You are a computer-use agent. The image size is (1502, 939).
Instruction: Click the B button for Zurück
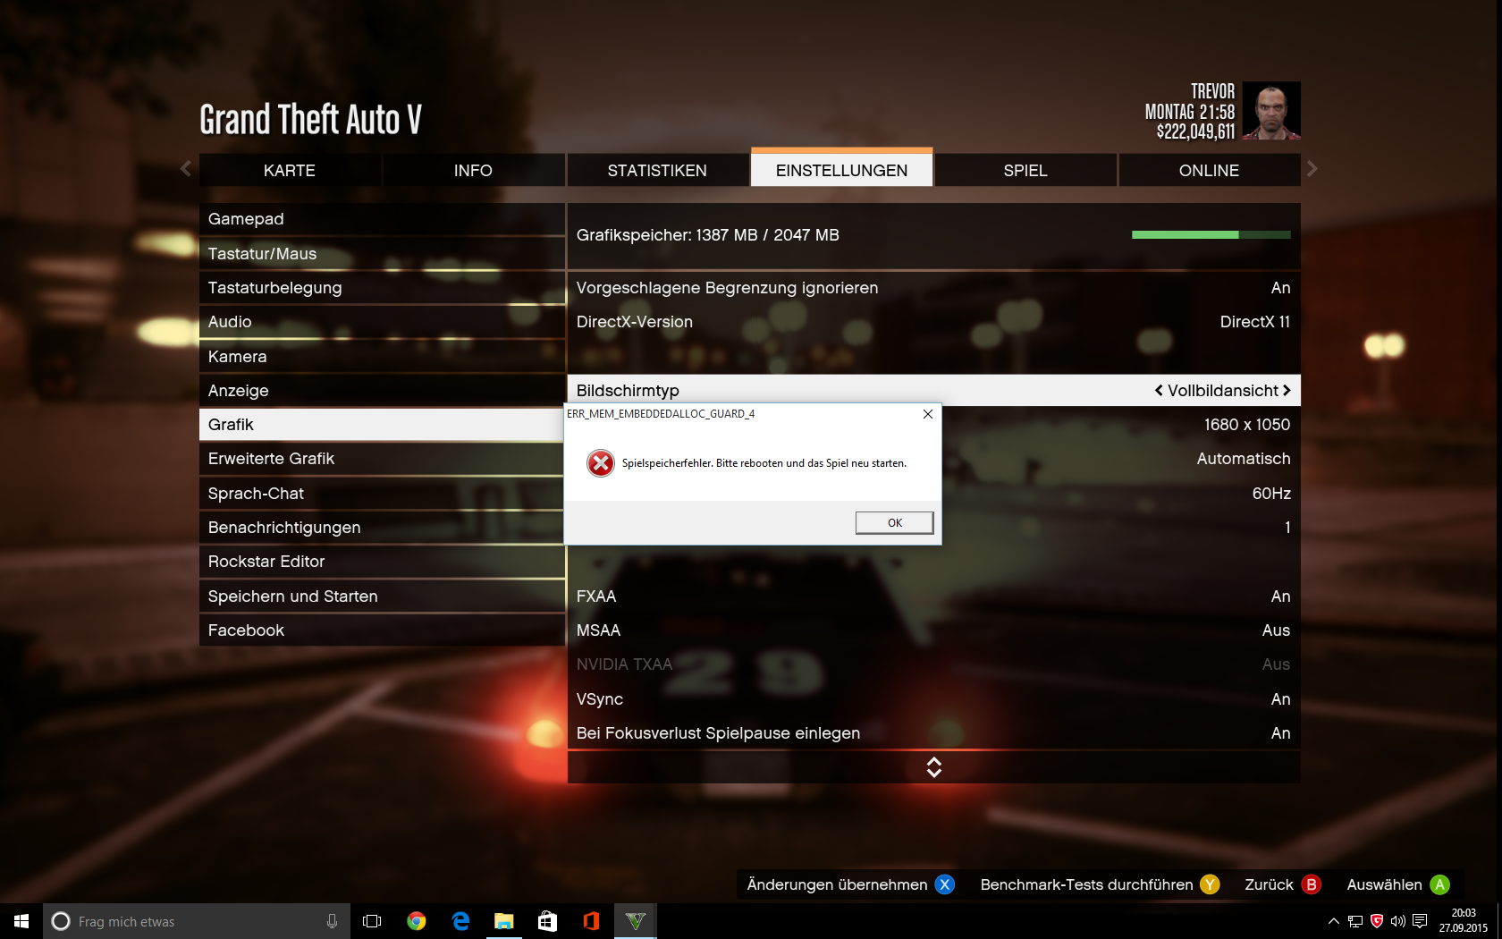(1312, 884)
